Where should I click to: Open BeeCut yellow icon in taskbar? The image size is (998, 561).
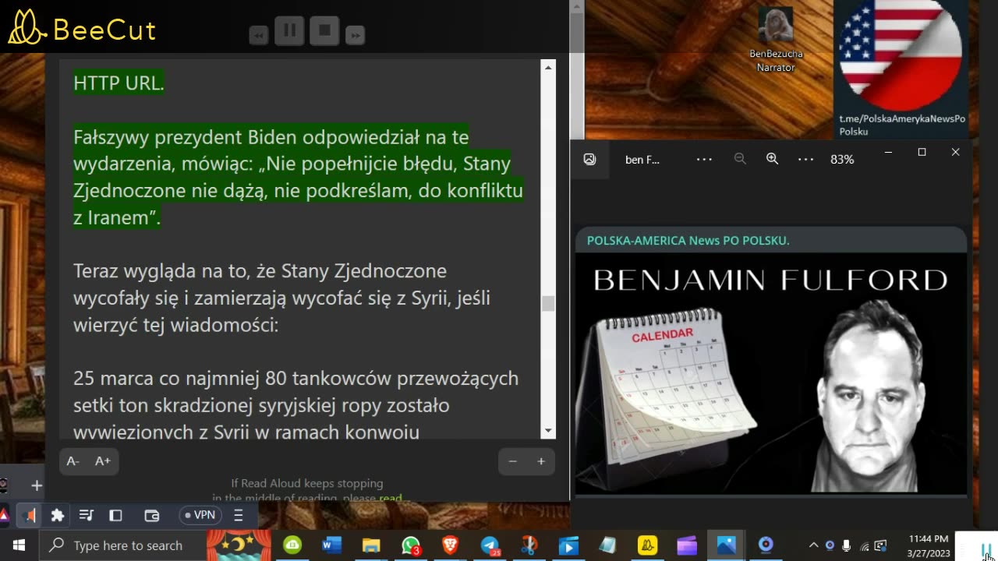(647, 545)
